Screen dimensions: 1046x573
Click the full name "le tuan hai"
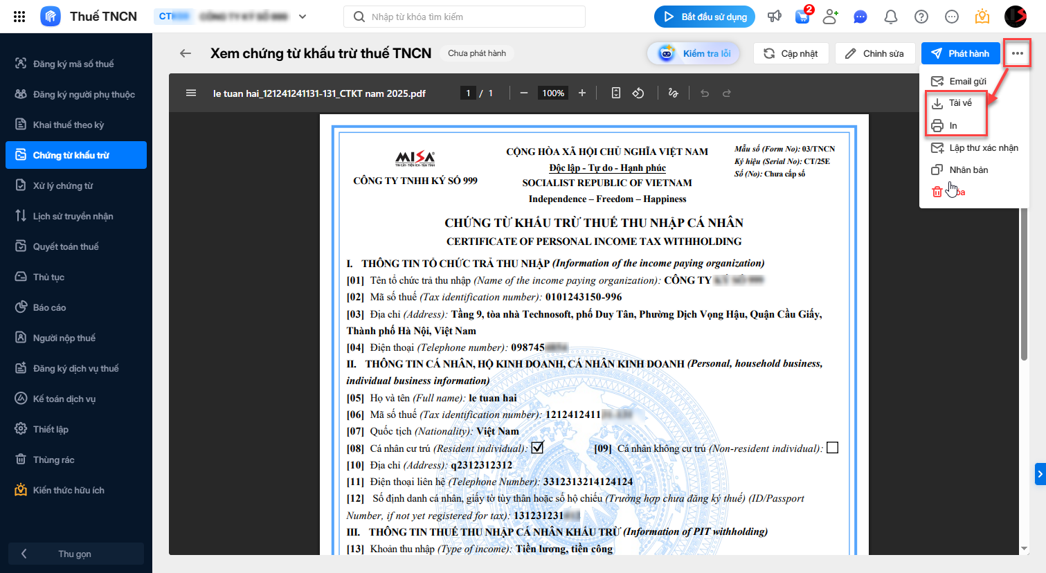click(493, 398)
